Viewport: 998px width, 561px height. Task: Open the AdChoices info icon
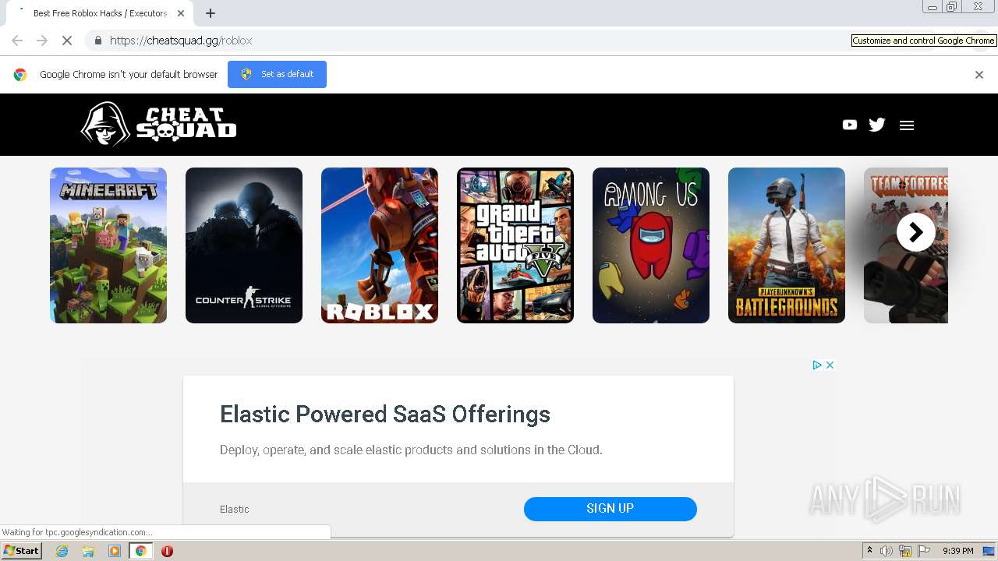(x=817, y=365)
